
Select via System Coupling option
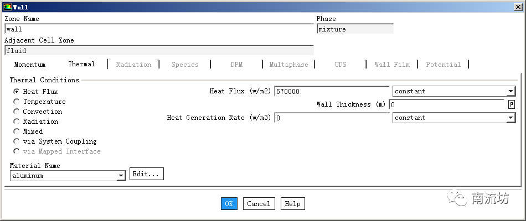click(17, 141)
